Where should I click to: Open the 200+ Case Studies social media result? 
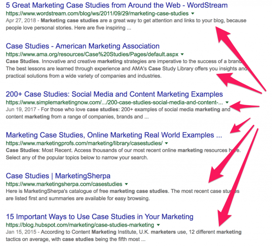[x=114, y=94]
